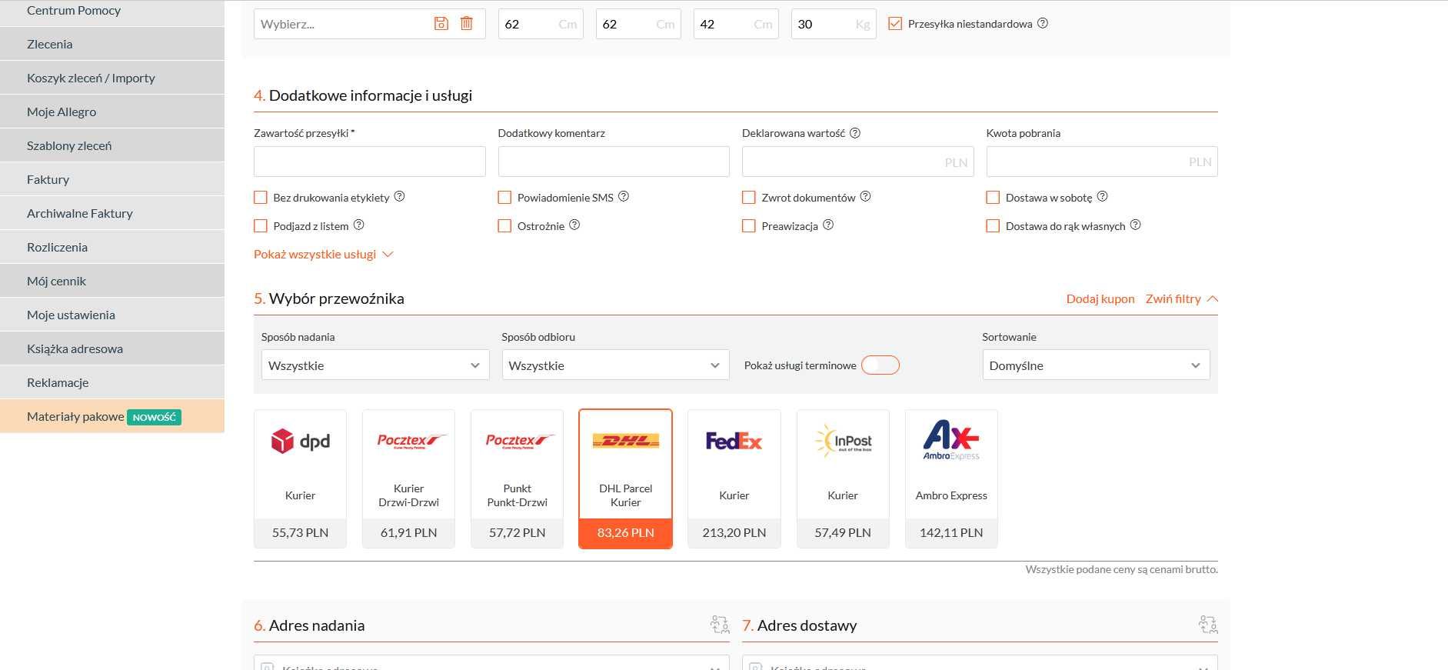
Task: Tick the Ostrożnie checkbox
Action: pyautogui.click(x=504, y=226)
